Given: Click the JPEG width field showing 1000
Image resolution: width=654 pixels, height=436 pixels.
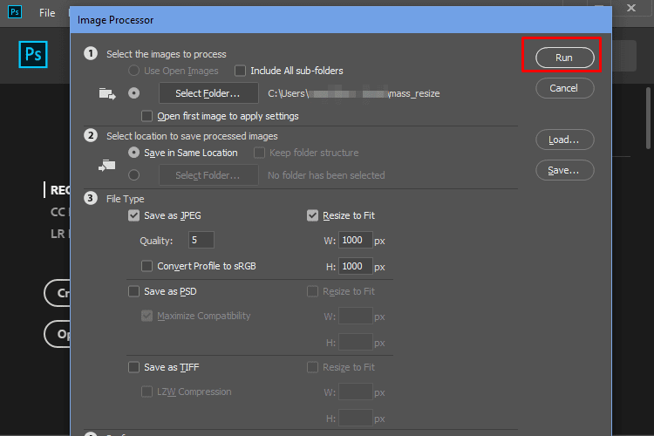Looking at the screenshot, I should 356,240.
